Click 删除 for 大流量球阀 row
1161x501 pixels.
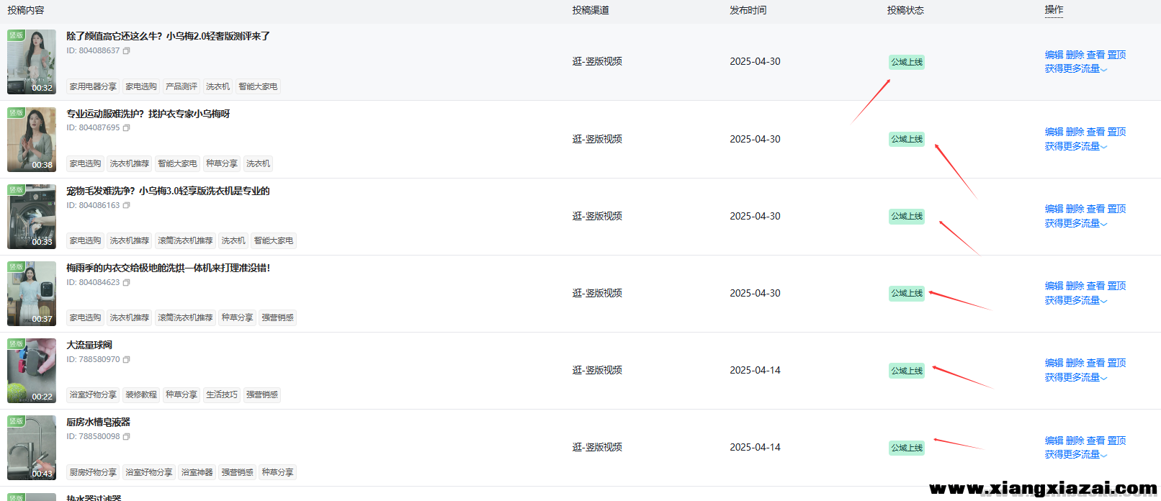(x=1075, y=364)
